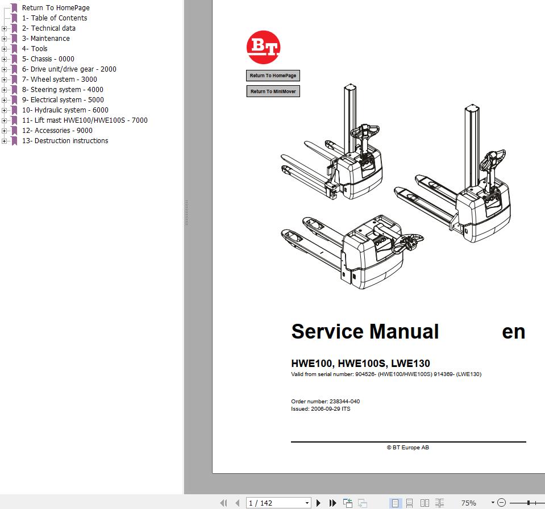Open the zoom percentage dropdown
The height and width of the screenshot is (509, 545).
tap(493, 503)
